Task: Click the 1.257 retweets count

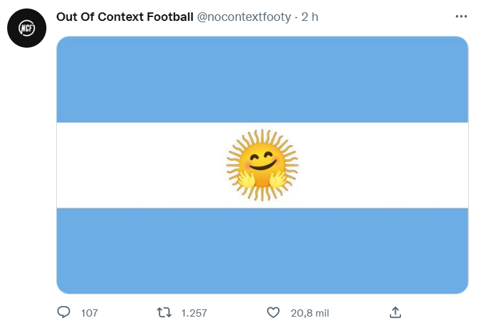Action: 194,313
